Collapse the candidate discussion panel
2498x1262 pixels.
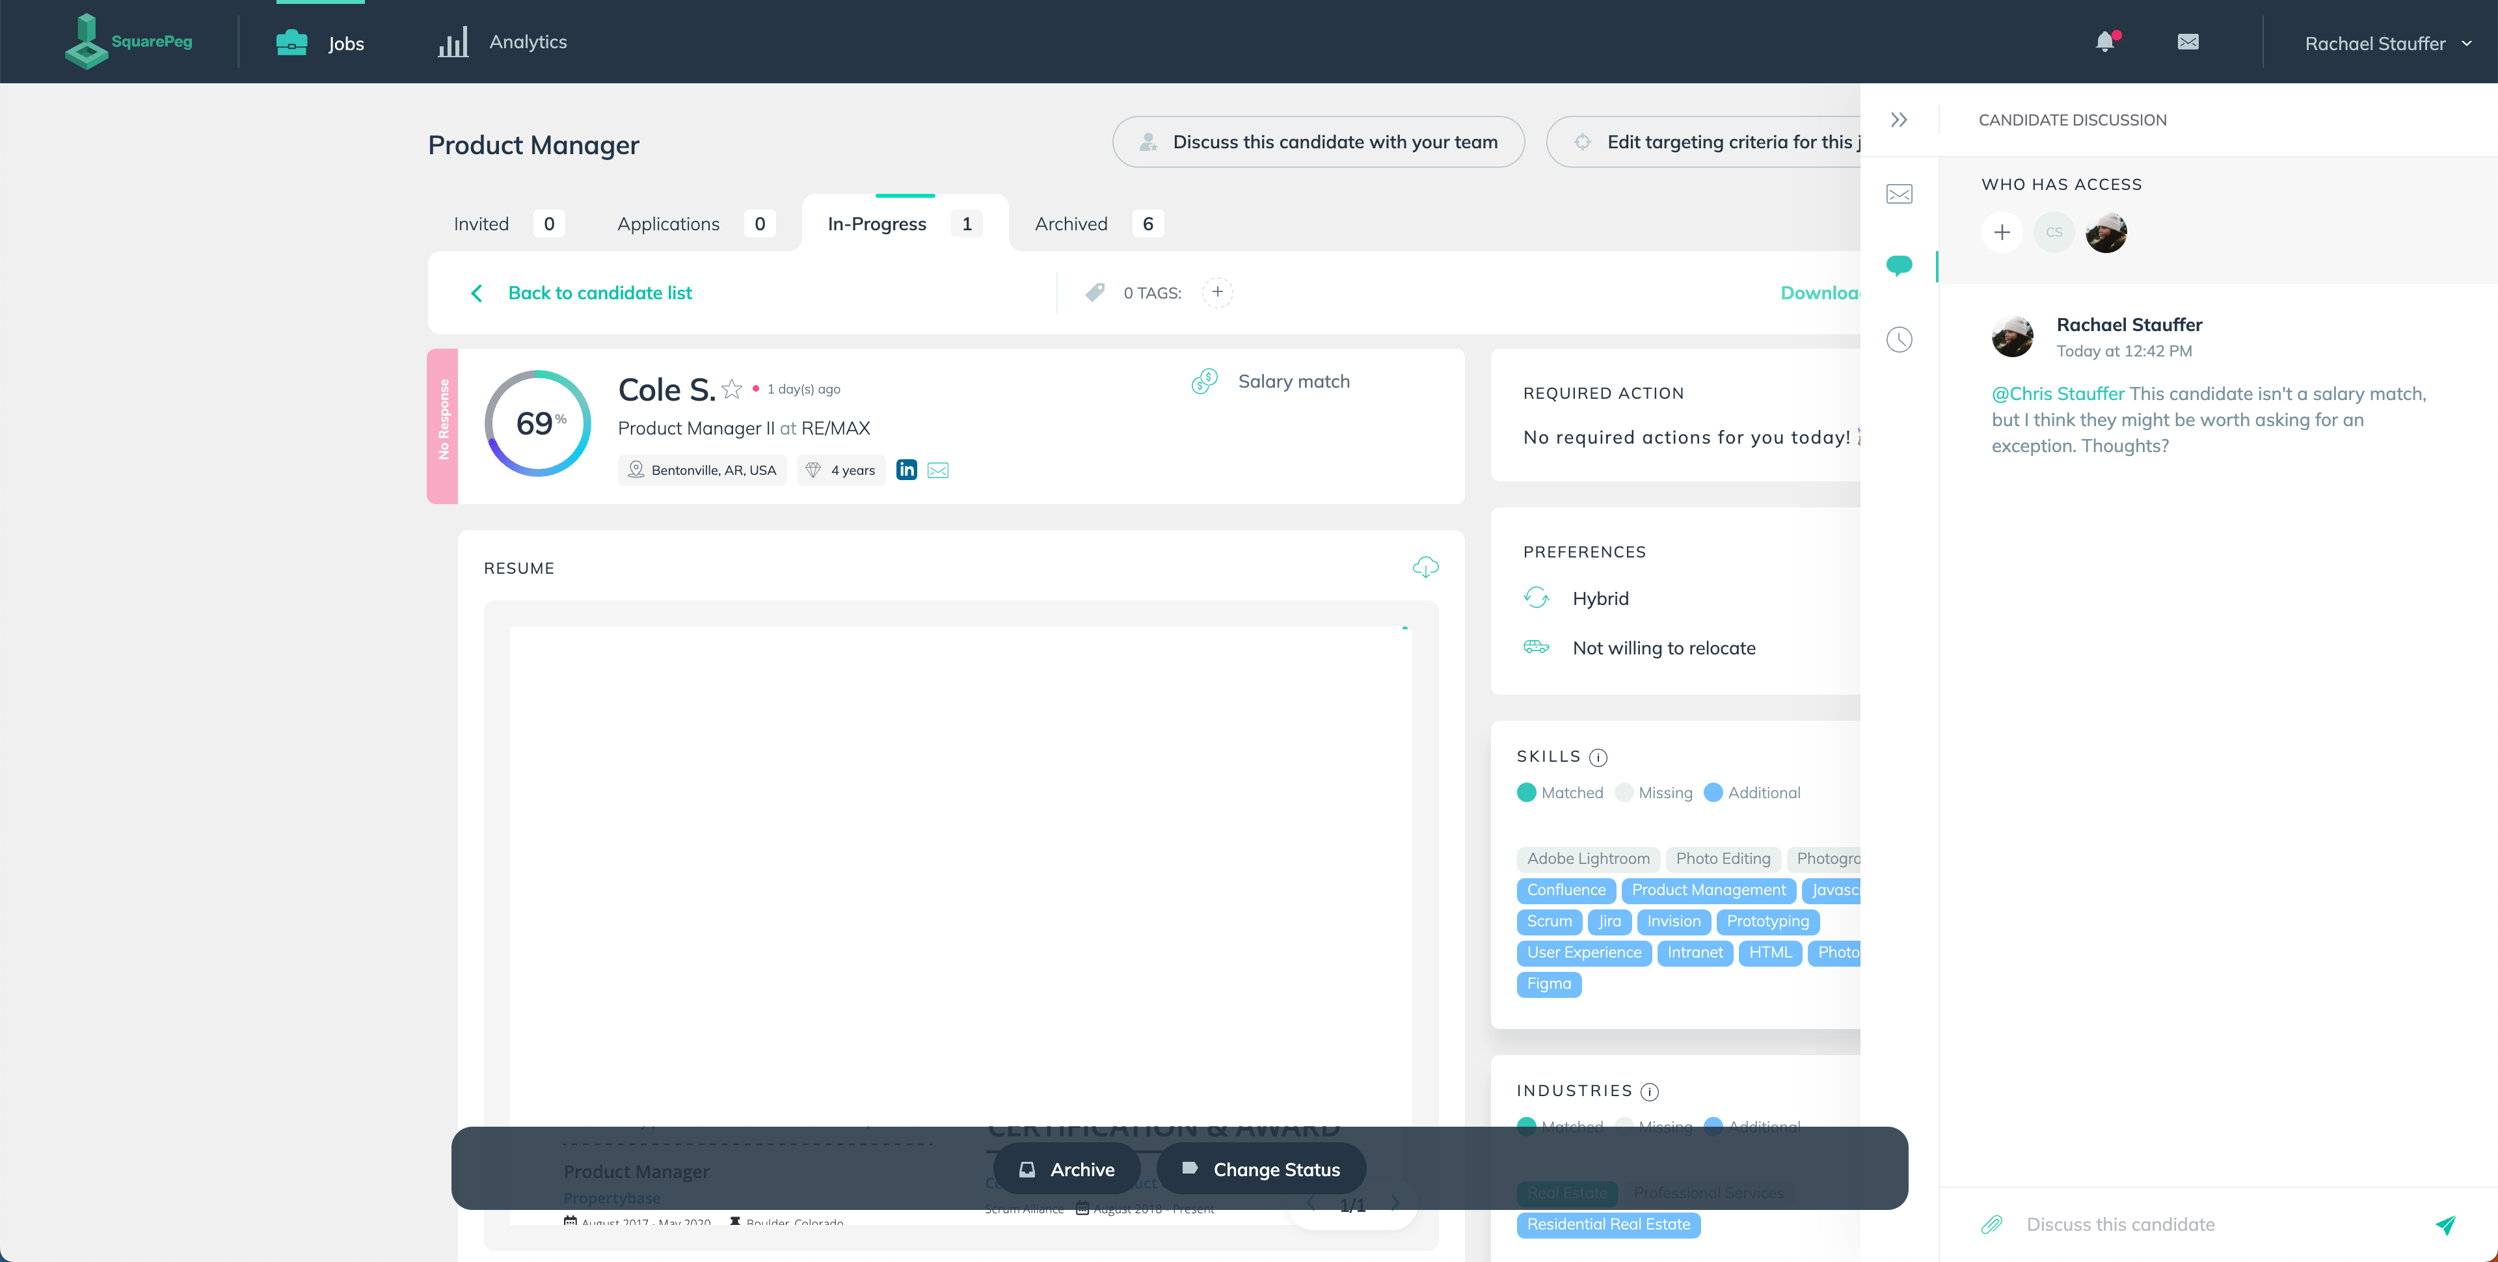(1899, 119)
